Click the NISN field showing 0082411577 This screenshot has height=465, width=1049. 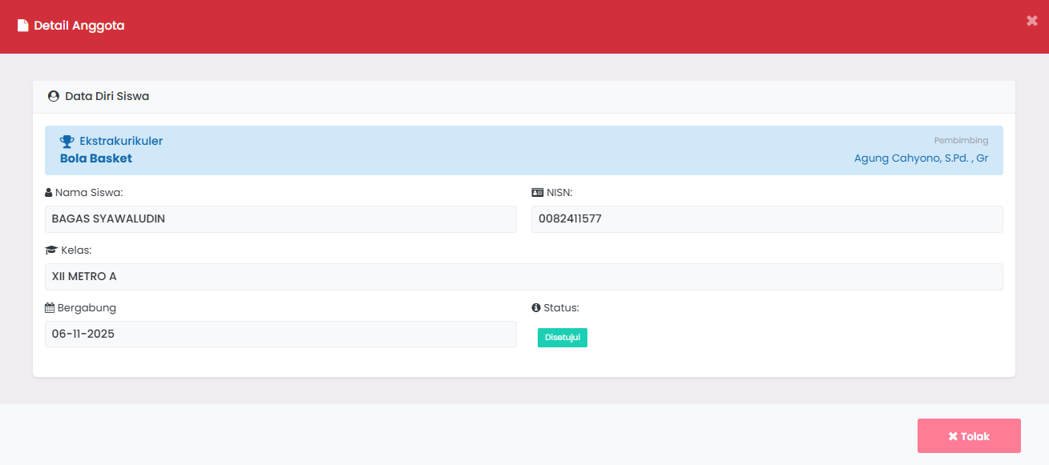coord(766,219)
